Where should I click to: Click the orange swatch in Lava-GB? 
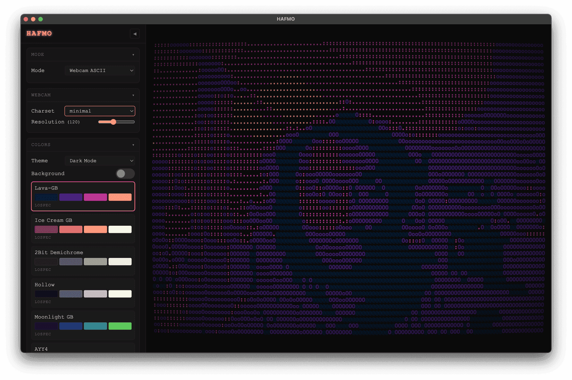point(120,197)
